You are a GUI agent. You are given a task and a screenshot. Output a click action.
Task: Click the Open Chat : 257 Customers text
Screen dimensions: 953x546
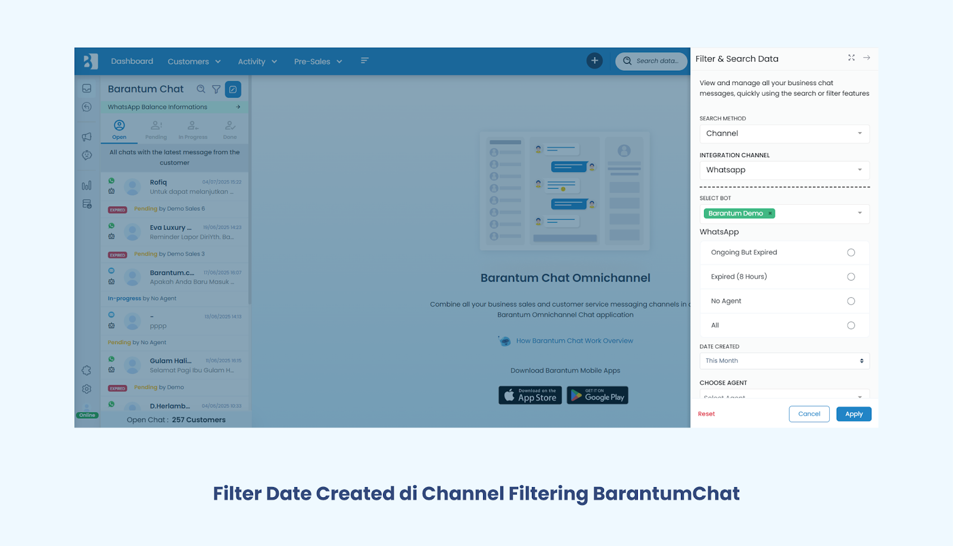[176, 420]
